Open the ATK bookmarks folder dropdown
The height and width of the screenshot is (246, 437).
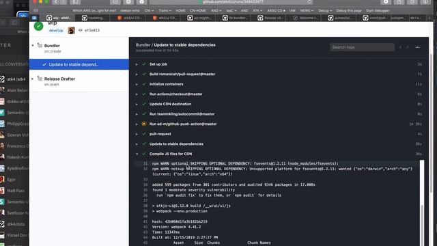257,11
